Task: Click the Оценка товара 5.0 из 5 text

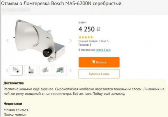Action: click(94, 41)
